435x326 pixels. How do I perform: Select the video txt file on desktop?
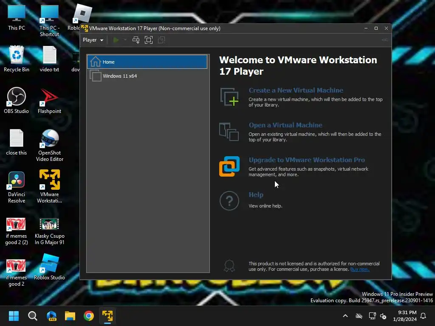click(49, 59)
